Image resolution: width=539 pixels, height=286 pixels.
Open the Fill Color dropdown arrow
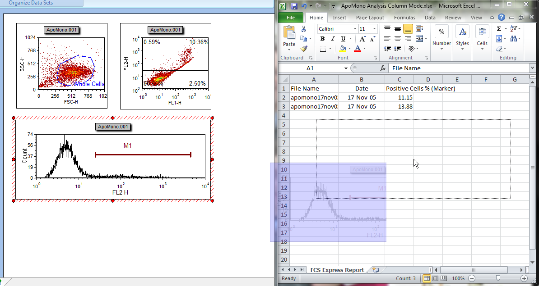click(349, 49)
